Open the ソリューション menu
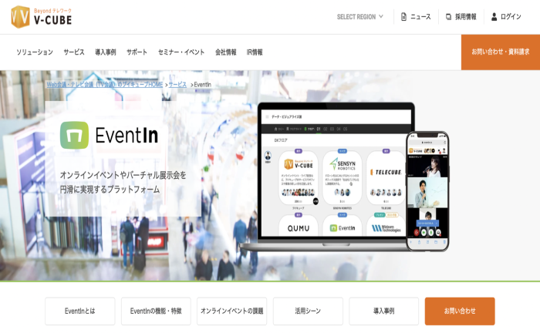 click(x=35, y=52)
